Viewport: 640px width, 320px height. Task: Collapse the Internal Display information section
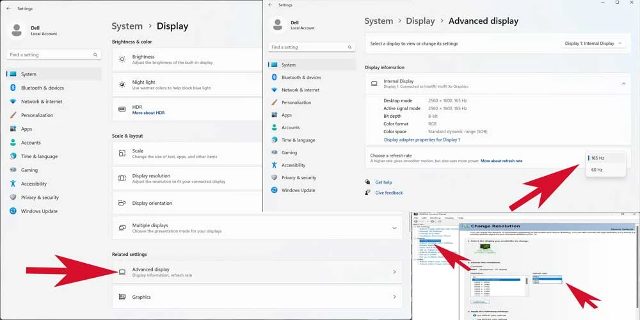coord(623,84)
